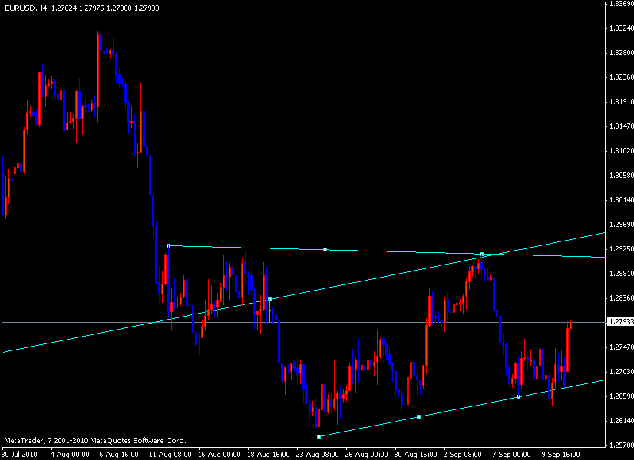634x460 pixels.
Task: Select rightmost anchor on lower channel line
Action: [518, 396]
